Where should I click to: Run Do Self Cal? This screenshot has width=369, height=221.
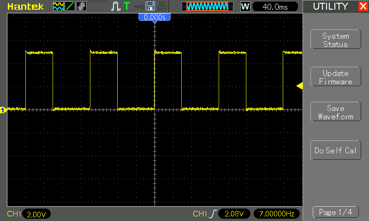pyautogui.click(x=336, y=150)
